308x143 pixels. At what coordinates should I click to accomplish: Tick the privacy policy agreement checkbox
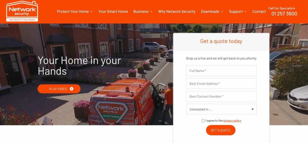[203, 121]
